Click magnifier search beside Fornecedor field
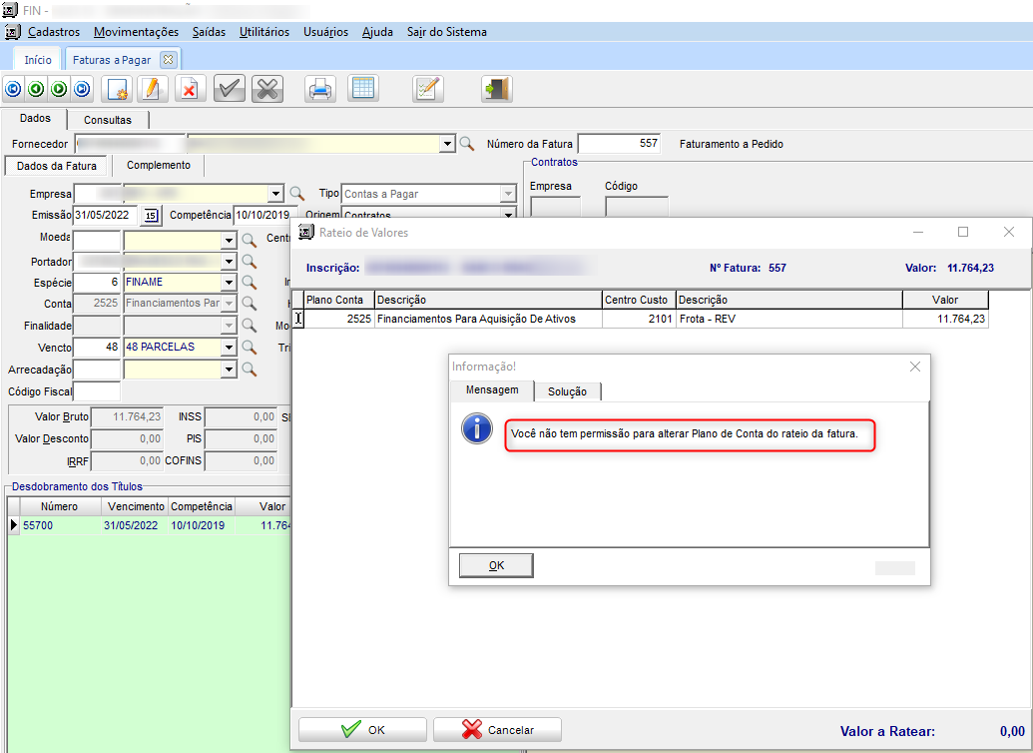The height and width of the screenshot is (753, 1033). 467,144
